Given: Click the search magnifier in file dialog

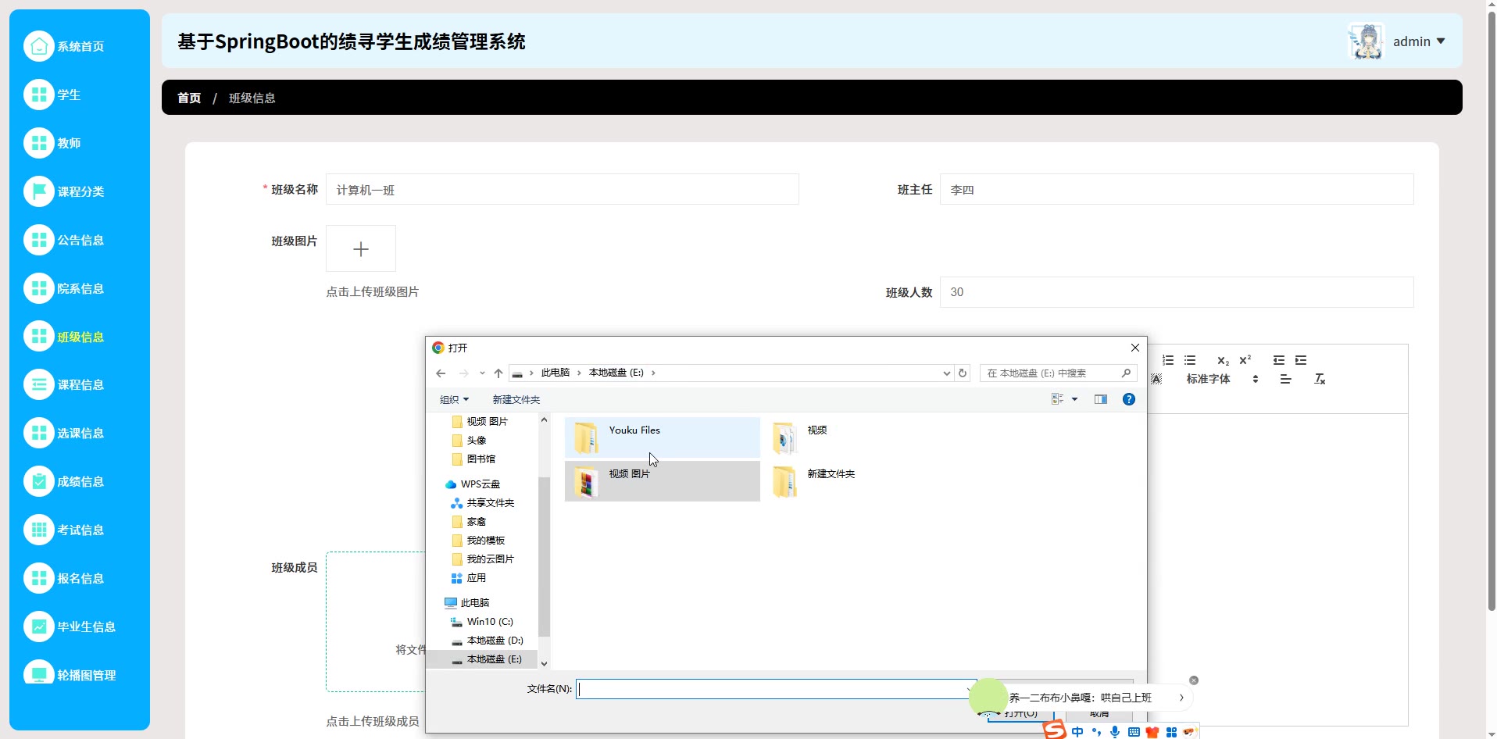Looking at the screenshot, I should [x=1126, y=373].
